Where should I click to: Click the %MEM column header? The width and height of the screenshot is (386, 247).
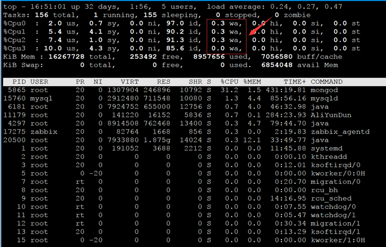[x=252, y=82]
